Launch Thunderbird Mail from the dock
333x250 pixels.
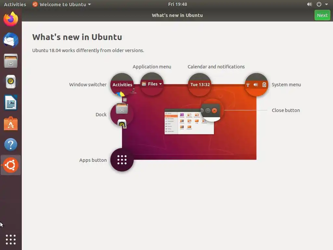(x=11, y=40)
